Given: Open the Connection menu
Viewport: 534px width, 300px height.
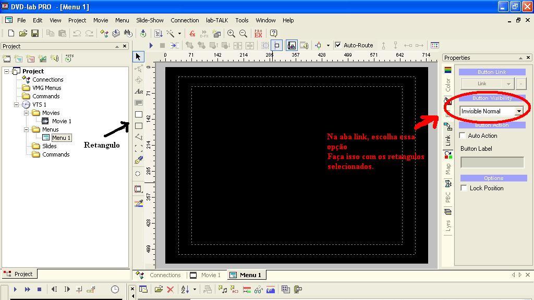Looking at the screenshot, I should tap(185, 20).
